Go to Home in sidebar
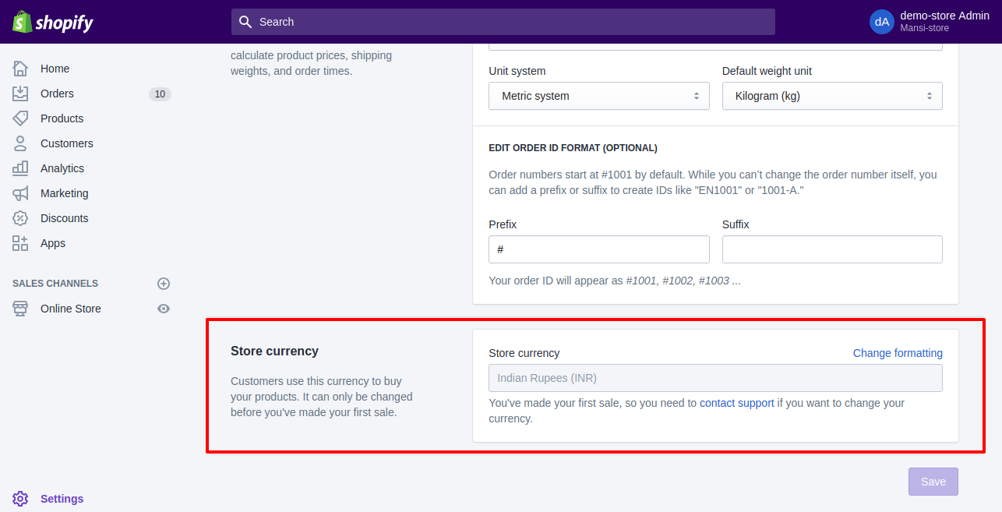This screenshot has width=1002, height=512. [x=55, y=69]
